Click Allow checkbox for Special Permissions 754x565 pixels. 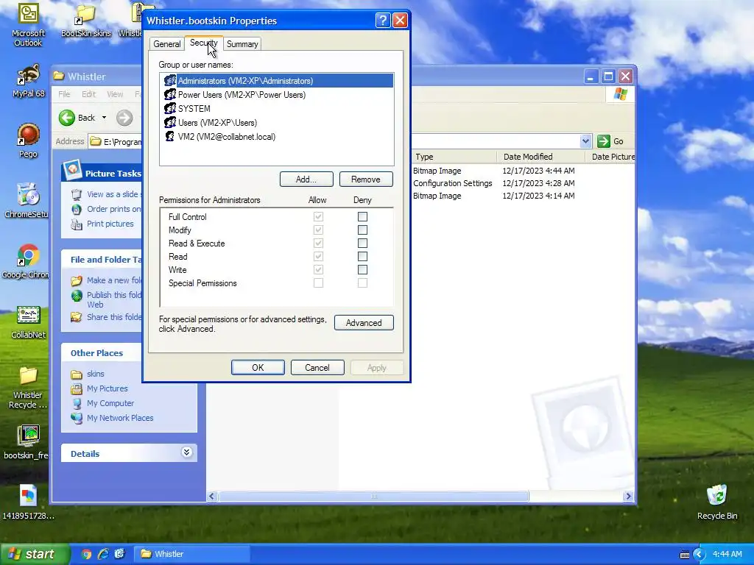click(318, 283)
